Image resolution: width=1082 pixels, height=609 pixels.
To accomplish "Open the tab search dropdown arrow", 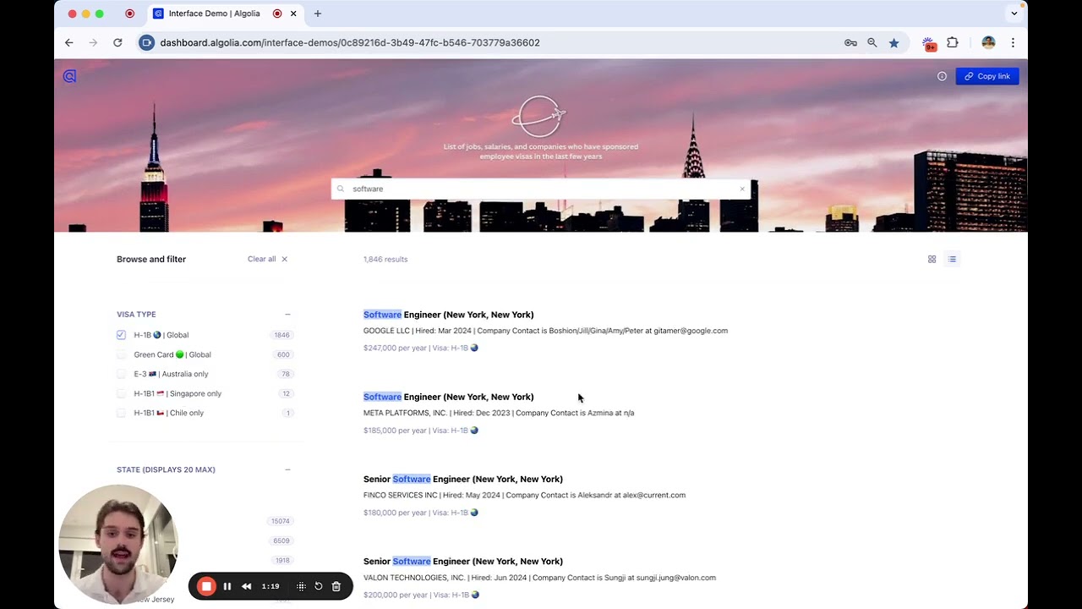I will pos(1014,14).
